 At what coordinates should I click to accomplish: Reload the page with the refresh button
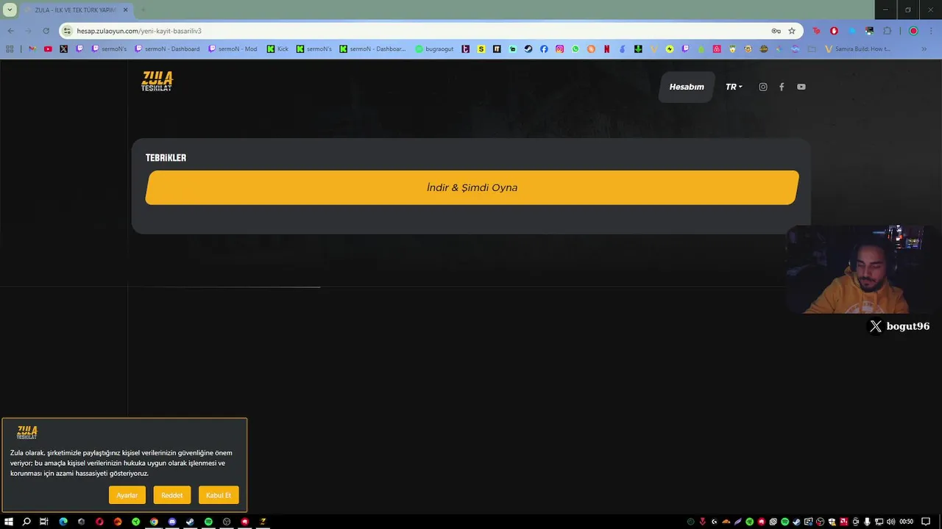click(46, 31)
